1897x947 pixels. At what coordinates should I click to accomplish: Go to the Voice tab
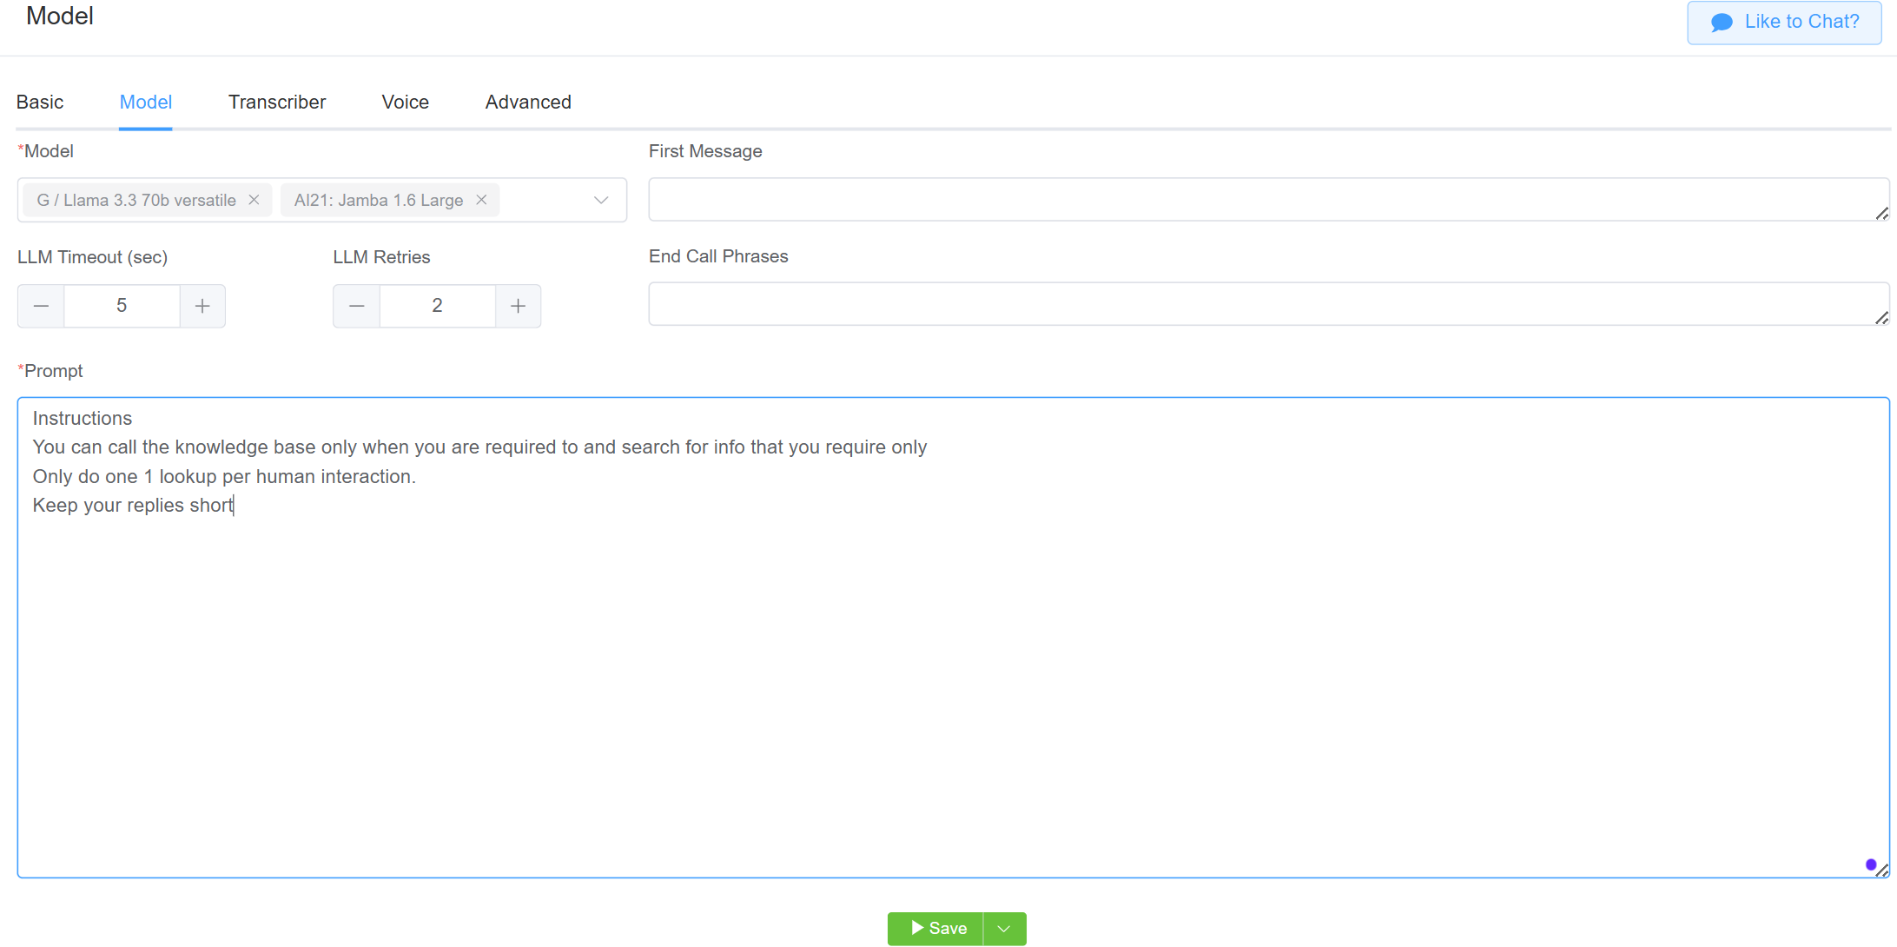point(405,103)
